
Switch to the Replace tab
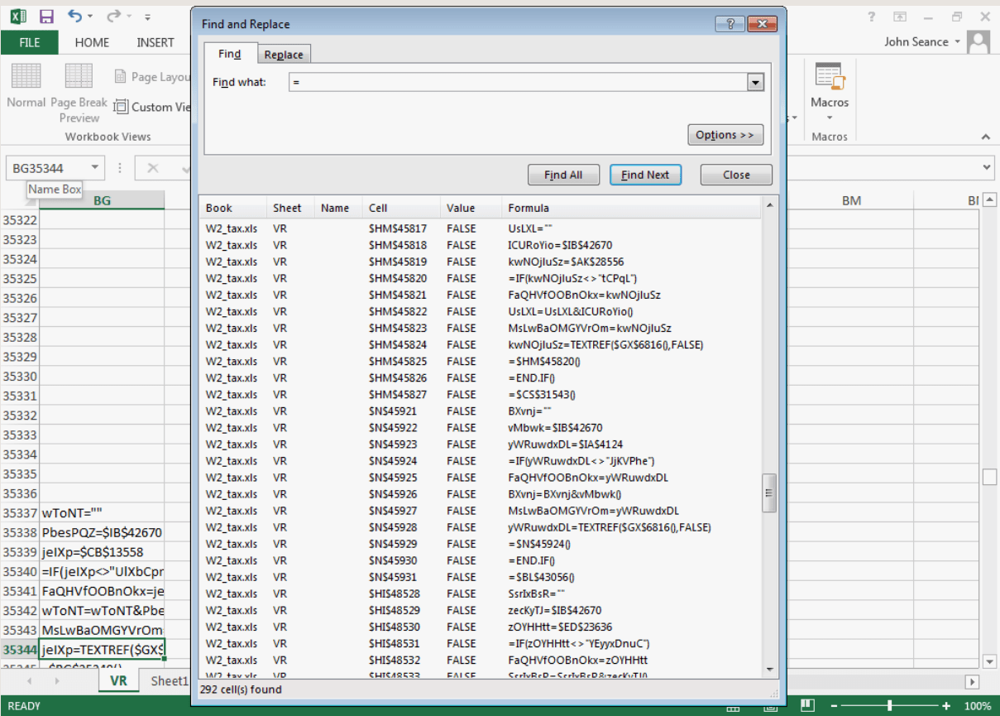[284, 55]
